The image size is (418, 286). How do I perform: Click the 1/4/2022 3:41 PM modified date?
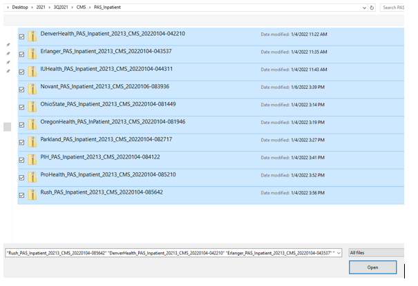pos(308,158)
